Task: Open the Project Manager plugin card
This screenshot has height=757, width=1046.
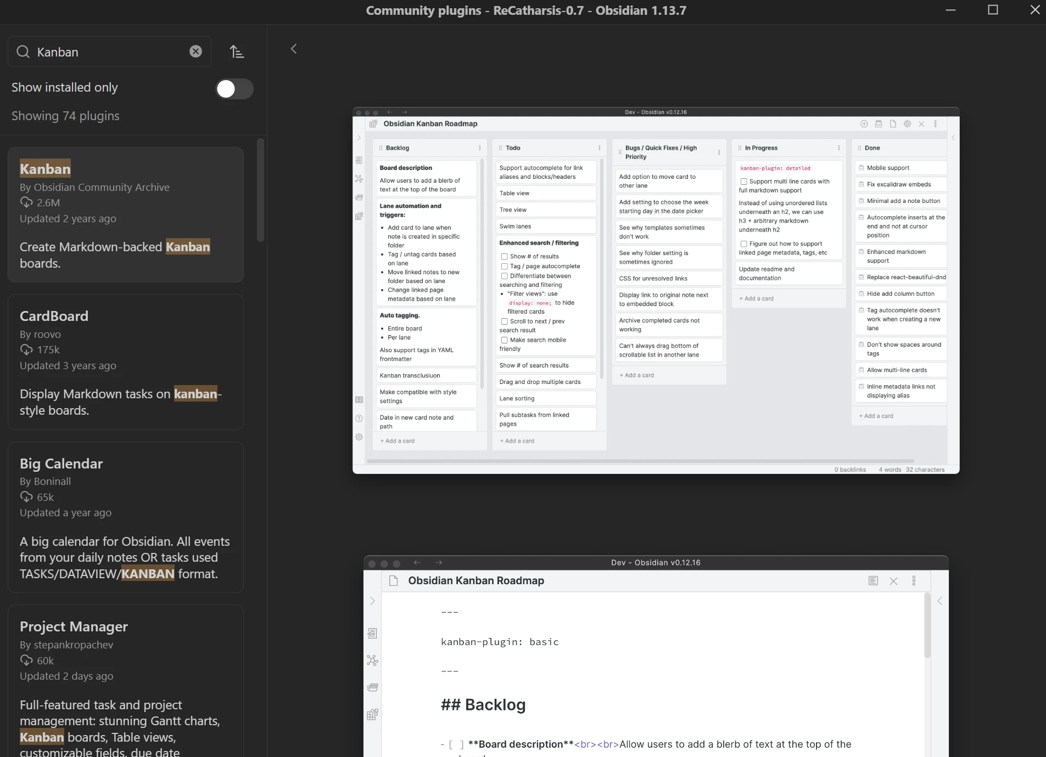Action: (x=126, y=681)
